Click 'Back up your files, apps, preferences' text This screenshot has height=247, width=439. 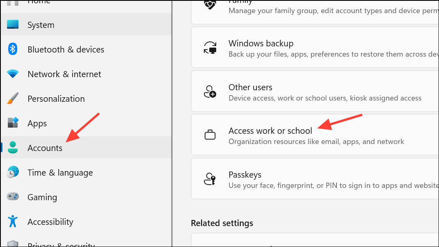(334, 54)
